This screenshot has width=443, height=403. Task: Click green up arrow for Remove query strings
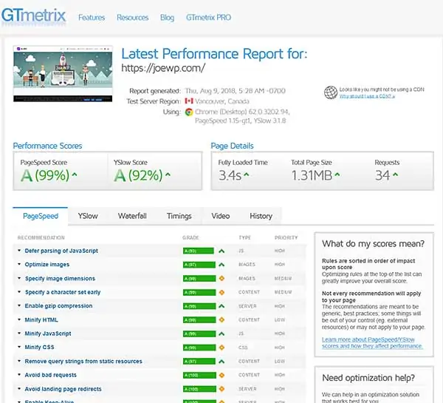tap(221, 362)
